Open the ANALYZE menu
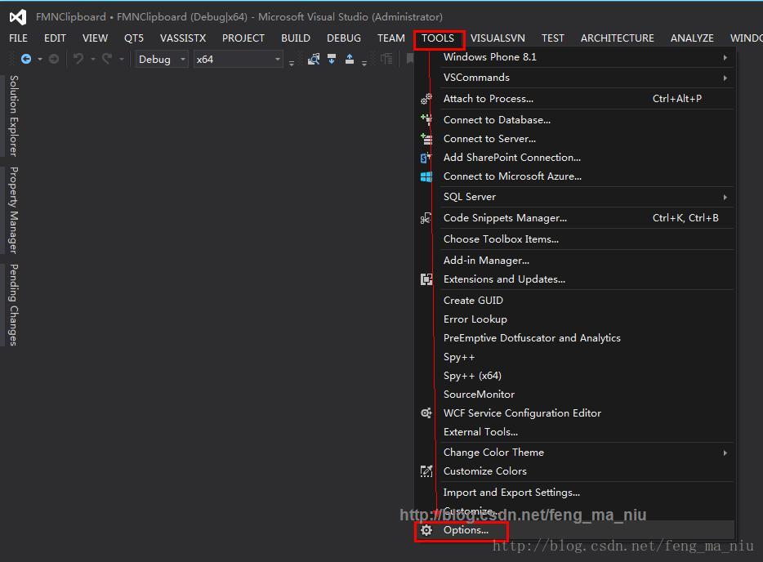 (692, 38)
